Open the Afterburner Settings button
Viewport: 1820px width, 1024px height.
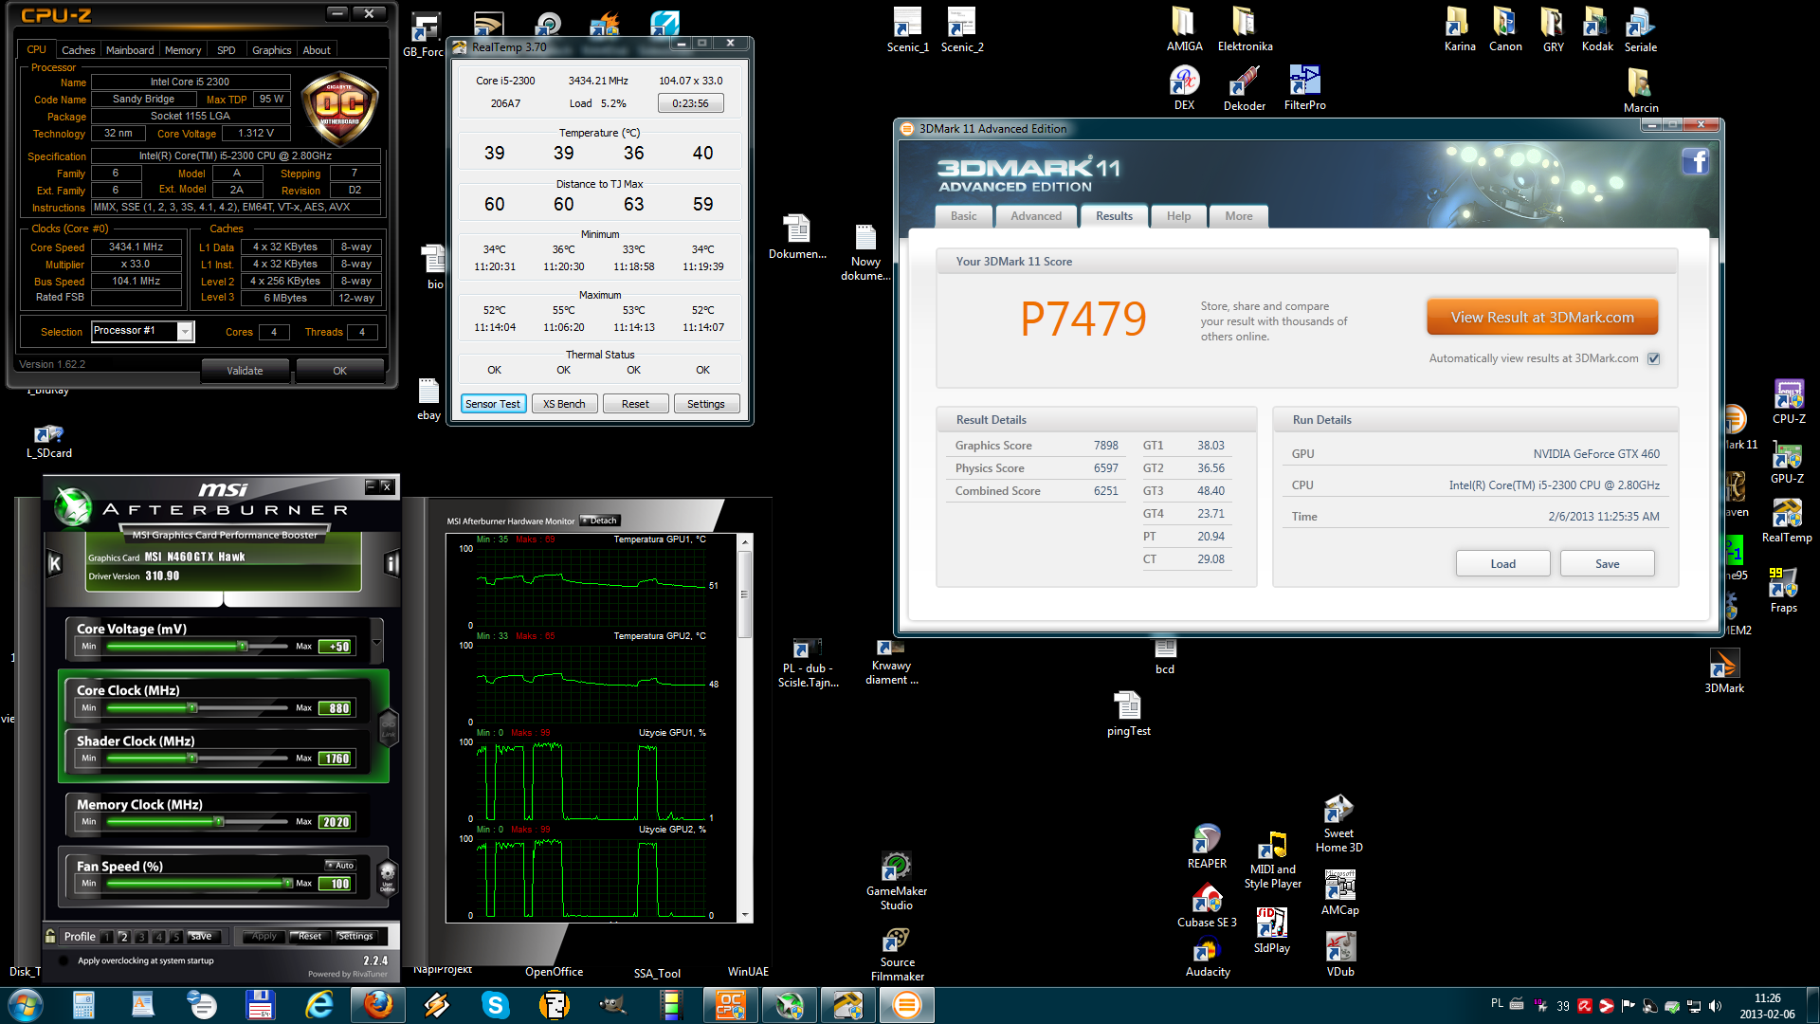click(x=355, y=936)
